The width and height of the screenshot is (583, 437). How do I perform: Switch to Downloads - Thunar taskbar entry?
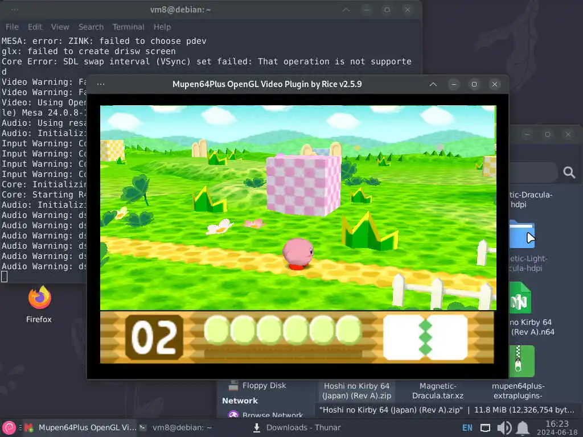[x=297, y=428]
